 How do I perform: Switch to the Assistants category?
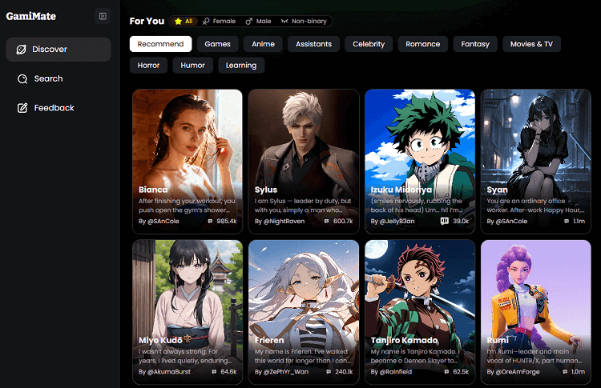click(313, 44)
